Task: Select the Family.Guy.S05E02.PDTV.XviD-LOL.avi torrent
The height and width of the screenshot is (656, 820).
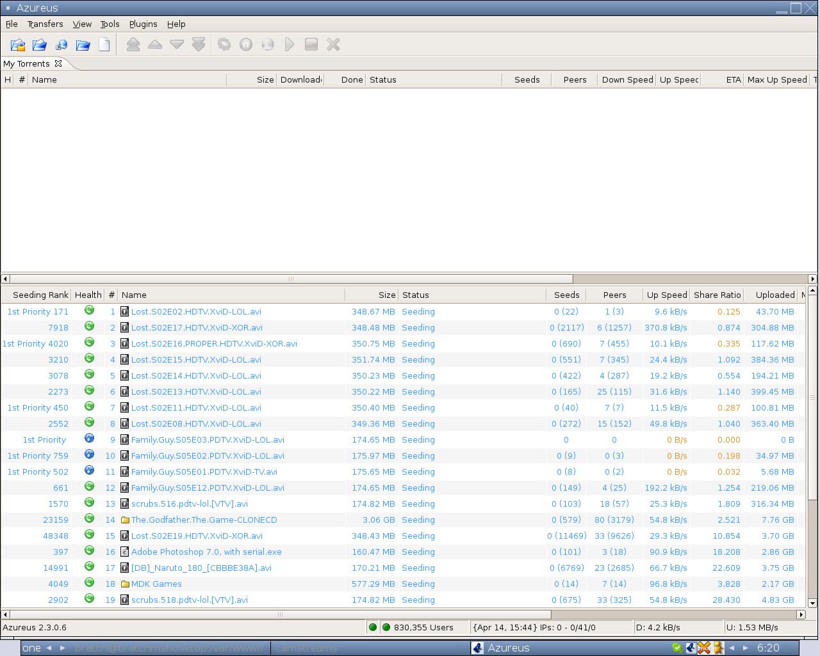Action: click(x=403, y=455)
